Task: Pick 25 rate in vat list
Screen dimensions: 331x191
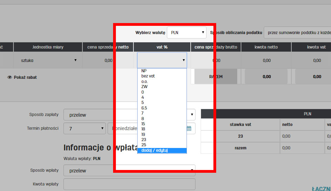Action: [x=162, y=145]
